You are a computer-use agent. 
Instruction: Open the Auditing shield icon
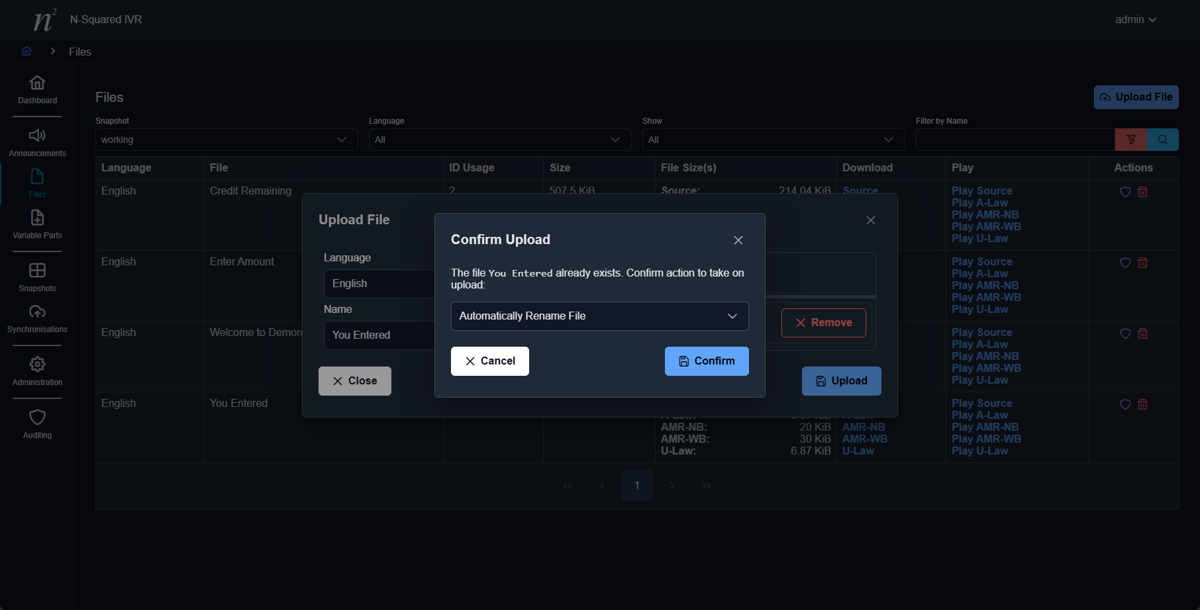(x=37, y=418)
